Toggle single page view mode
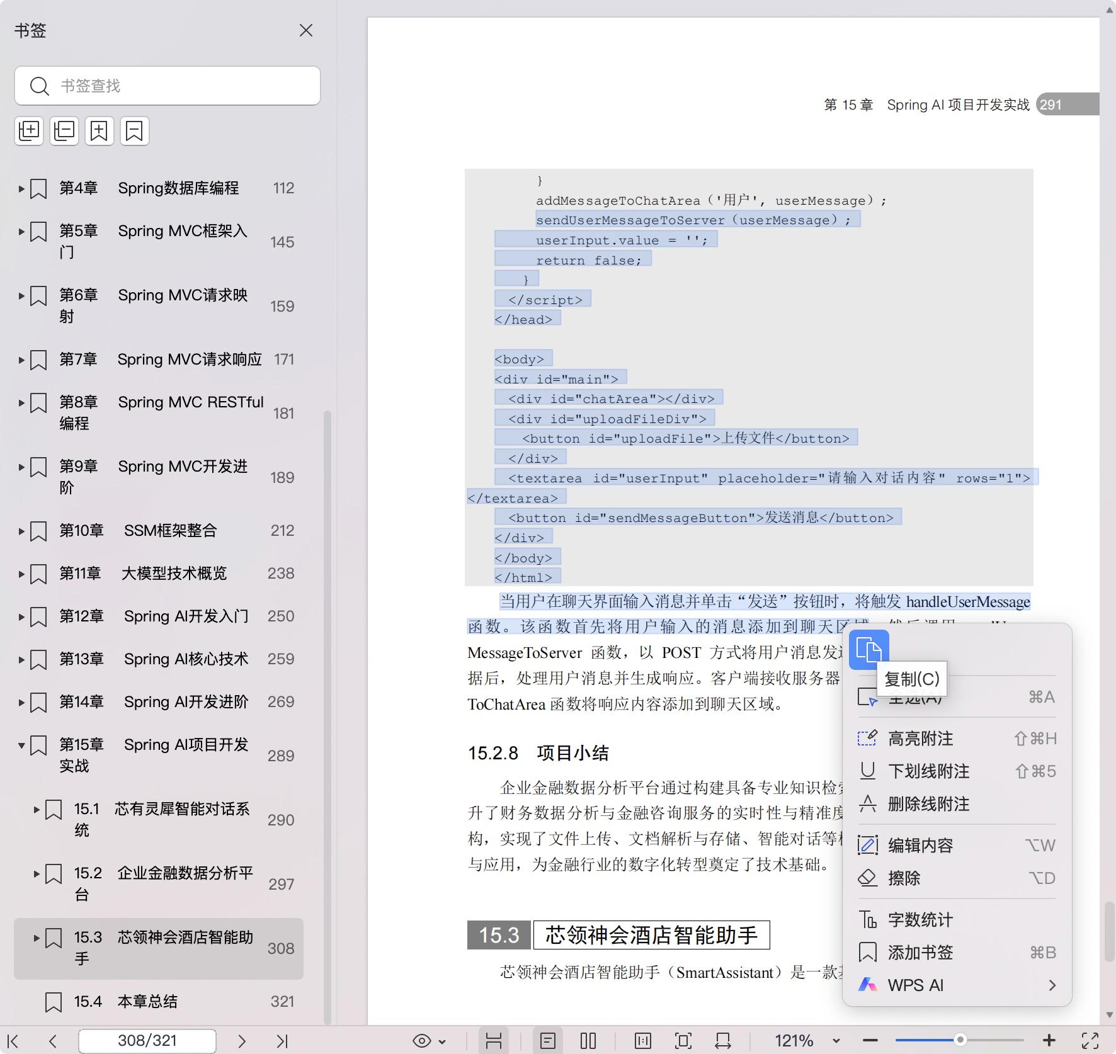1116x1054 pixels. click(x=548, y=1041)
